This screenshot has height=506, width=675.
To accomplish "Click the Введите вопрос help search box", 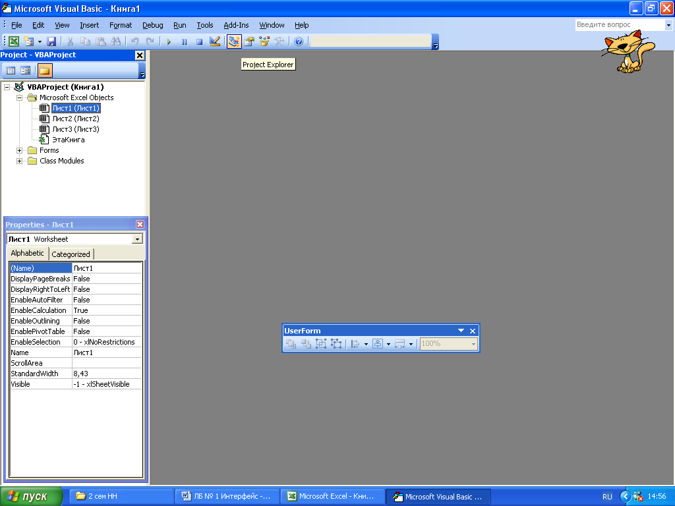I will (x=620, y=25).
